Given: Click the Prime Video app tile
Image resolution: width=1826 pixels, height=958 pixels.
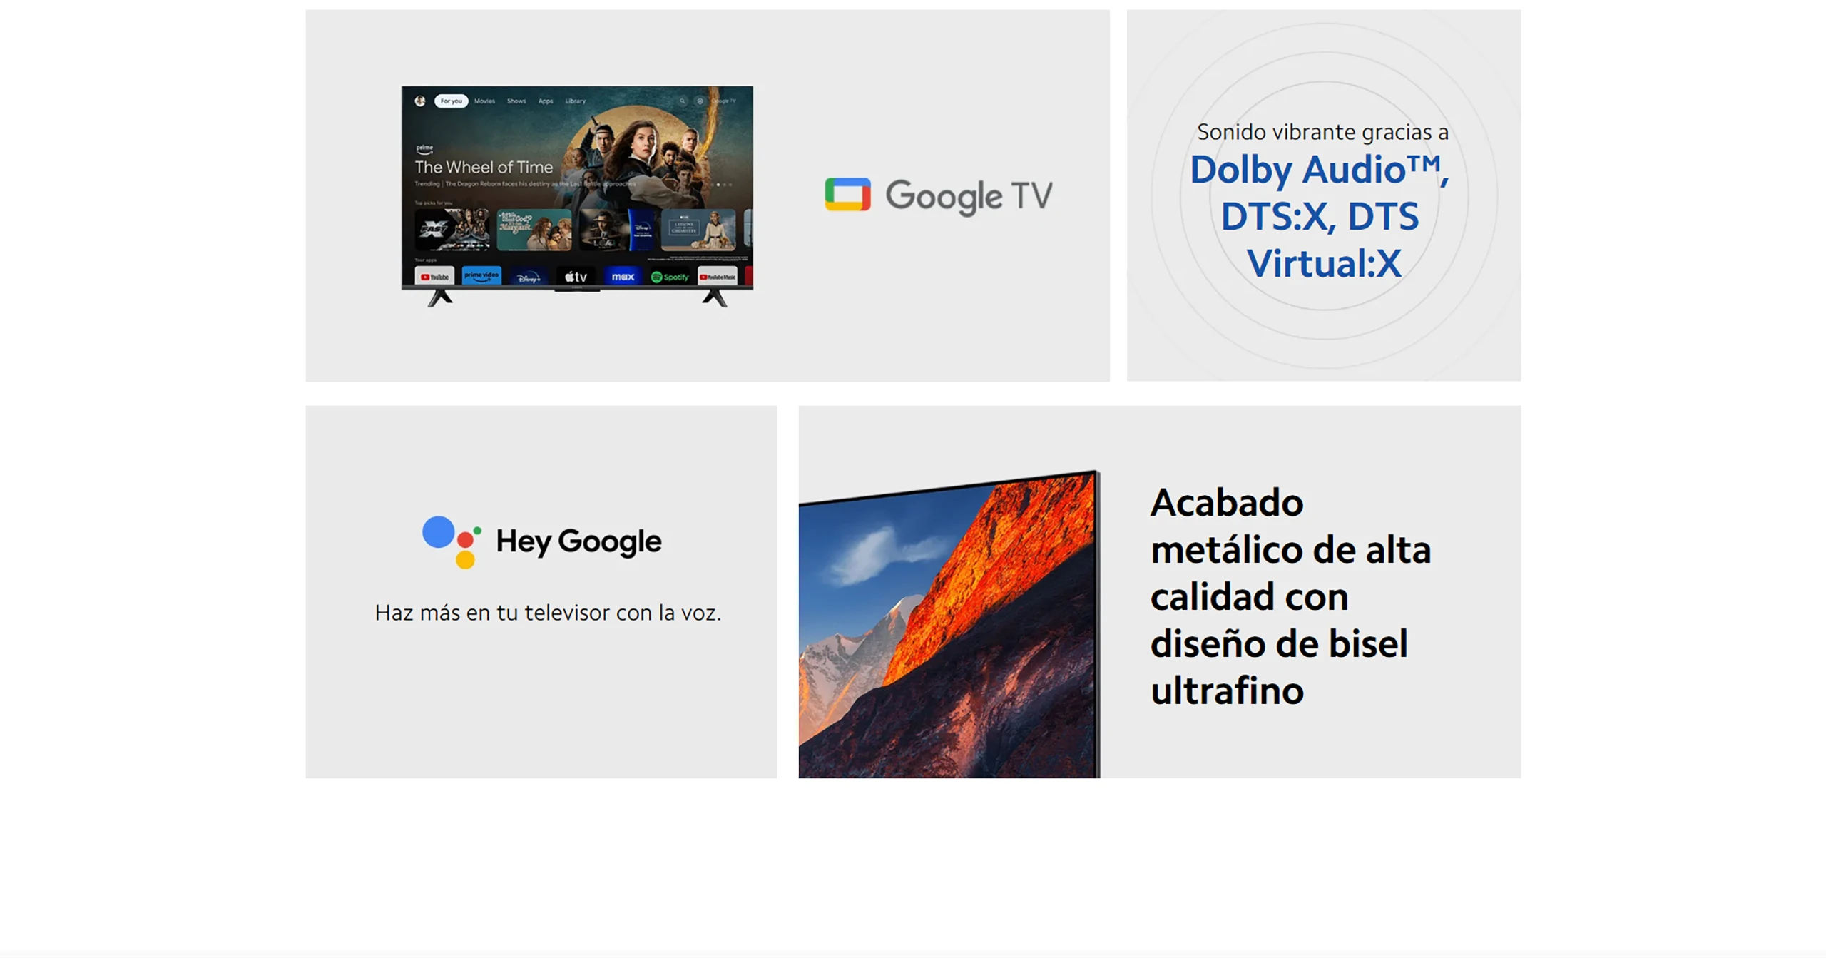Looking at the screenshot, I should click(x=481, y=276).
